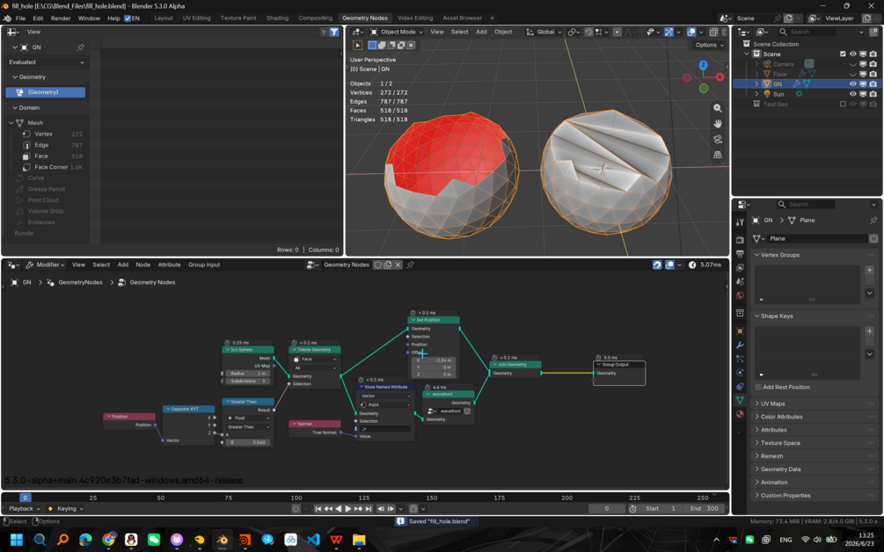Toggle camera view in the viewport
This screenshot has width=884, height=552.
[x=717, y=139]
